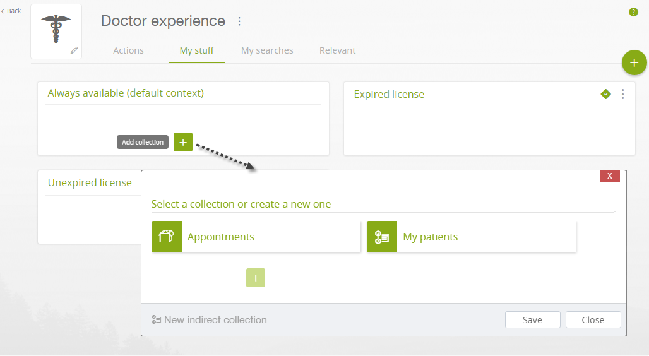Open Expired license options menu
The image size is (649, 356).
[x=622, y=95]
